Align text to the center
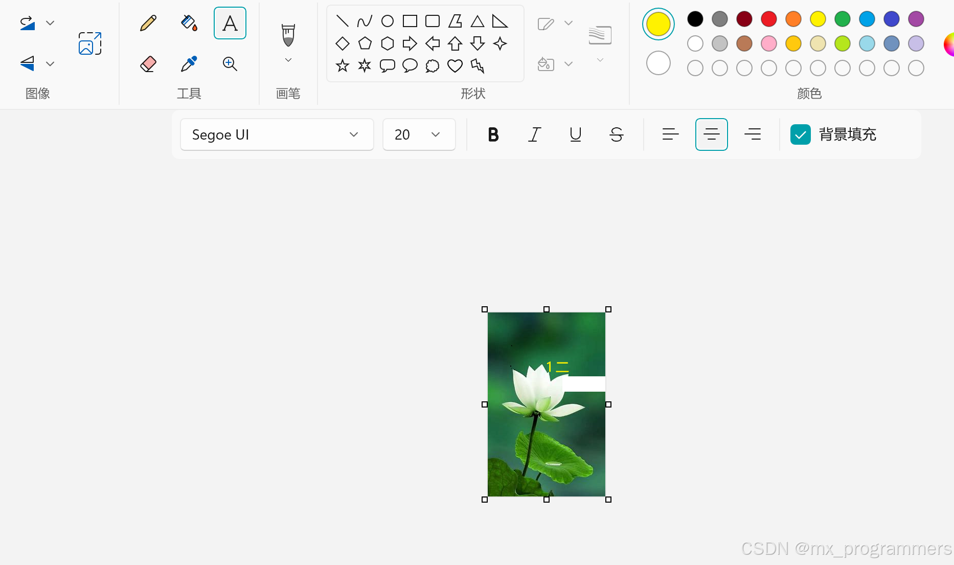This screenshot has width=954, height=565. [x=712, y=134]
